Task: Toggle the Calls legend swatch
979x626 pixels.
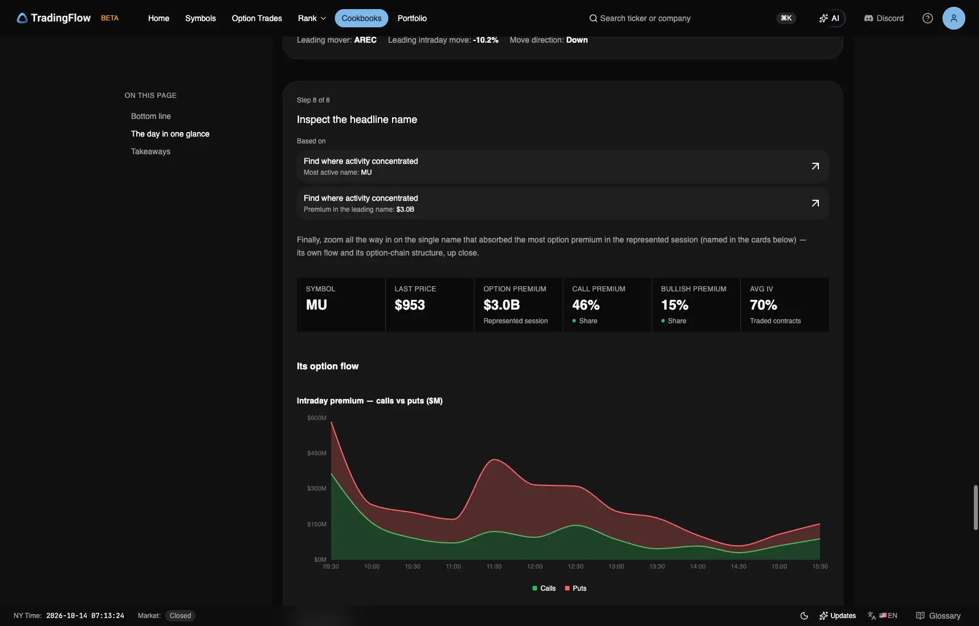Action: (x=535, y=588)
